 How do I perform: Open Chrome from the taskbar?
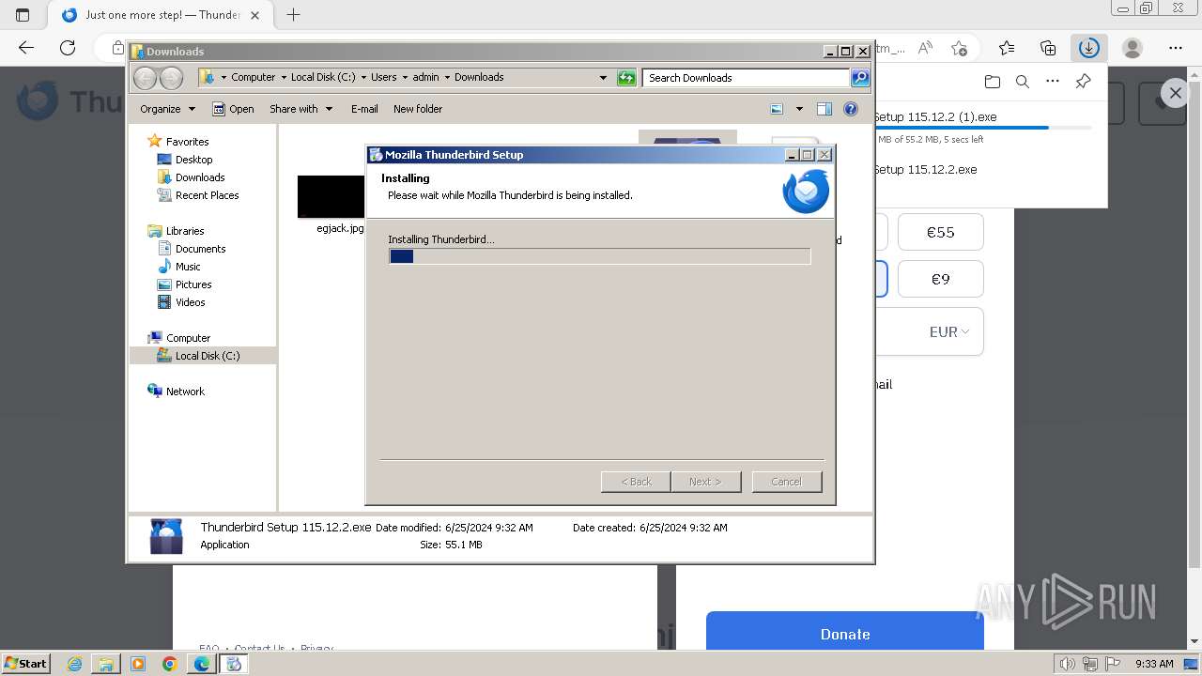pos(169,664)
